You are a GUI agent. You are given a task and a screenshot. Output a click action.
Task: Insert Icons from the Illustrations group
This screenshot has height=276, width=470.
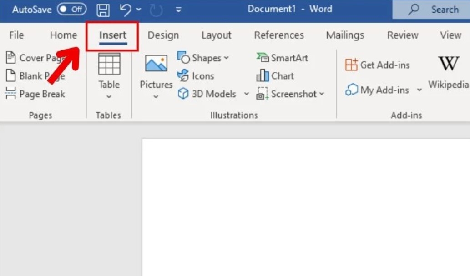coord(196,76)
